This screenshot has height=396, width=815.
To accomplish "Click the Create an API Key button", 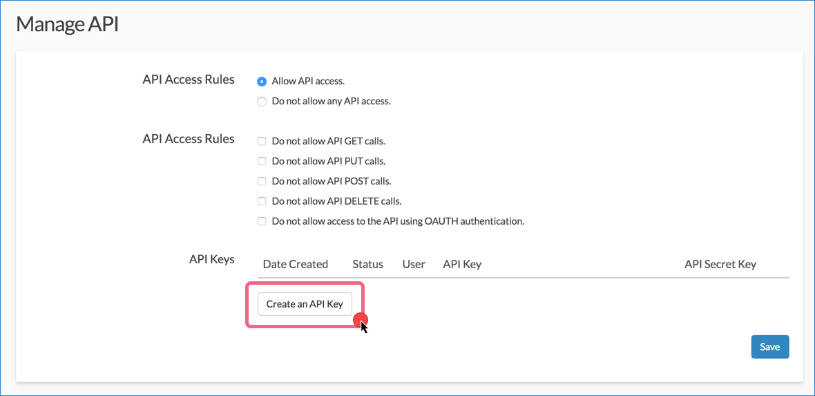I will coord(305,304).
